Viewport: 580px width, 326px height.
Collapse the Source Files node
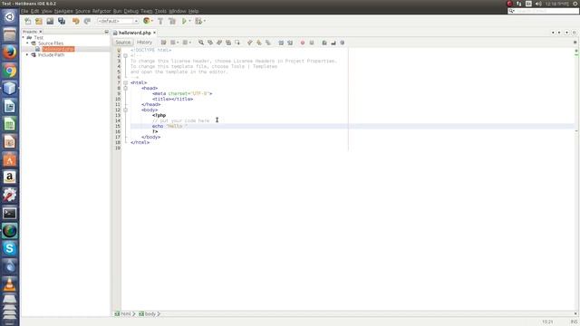[x=27, y=43]
